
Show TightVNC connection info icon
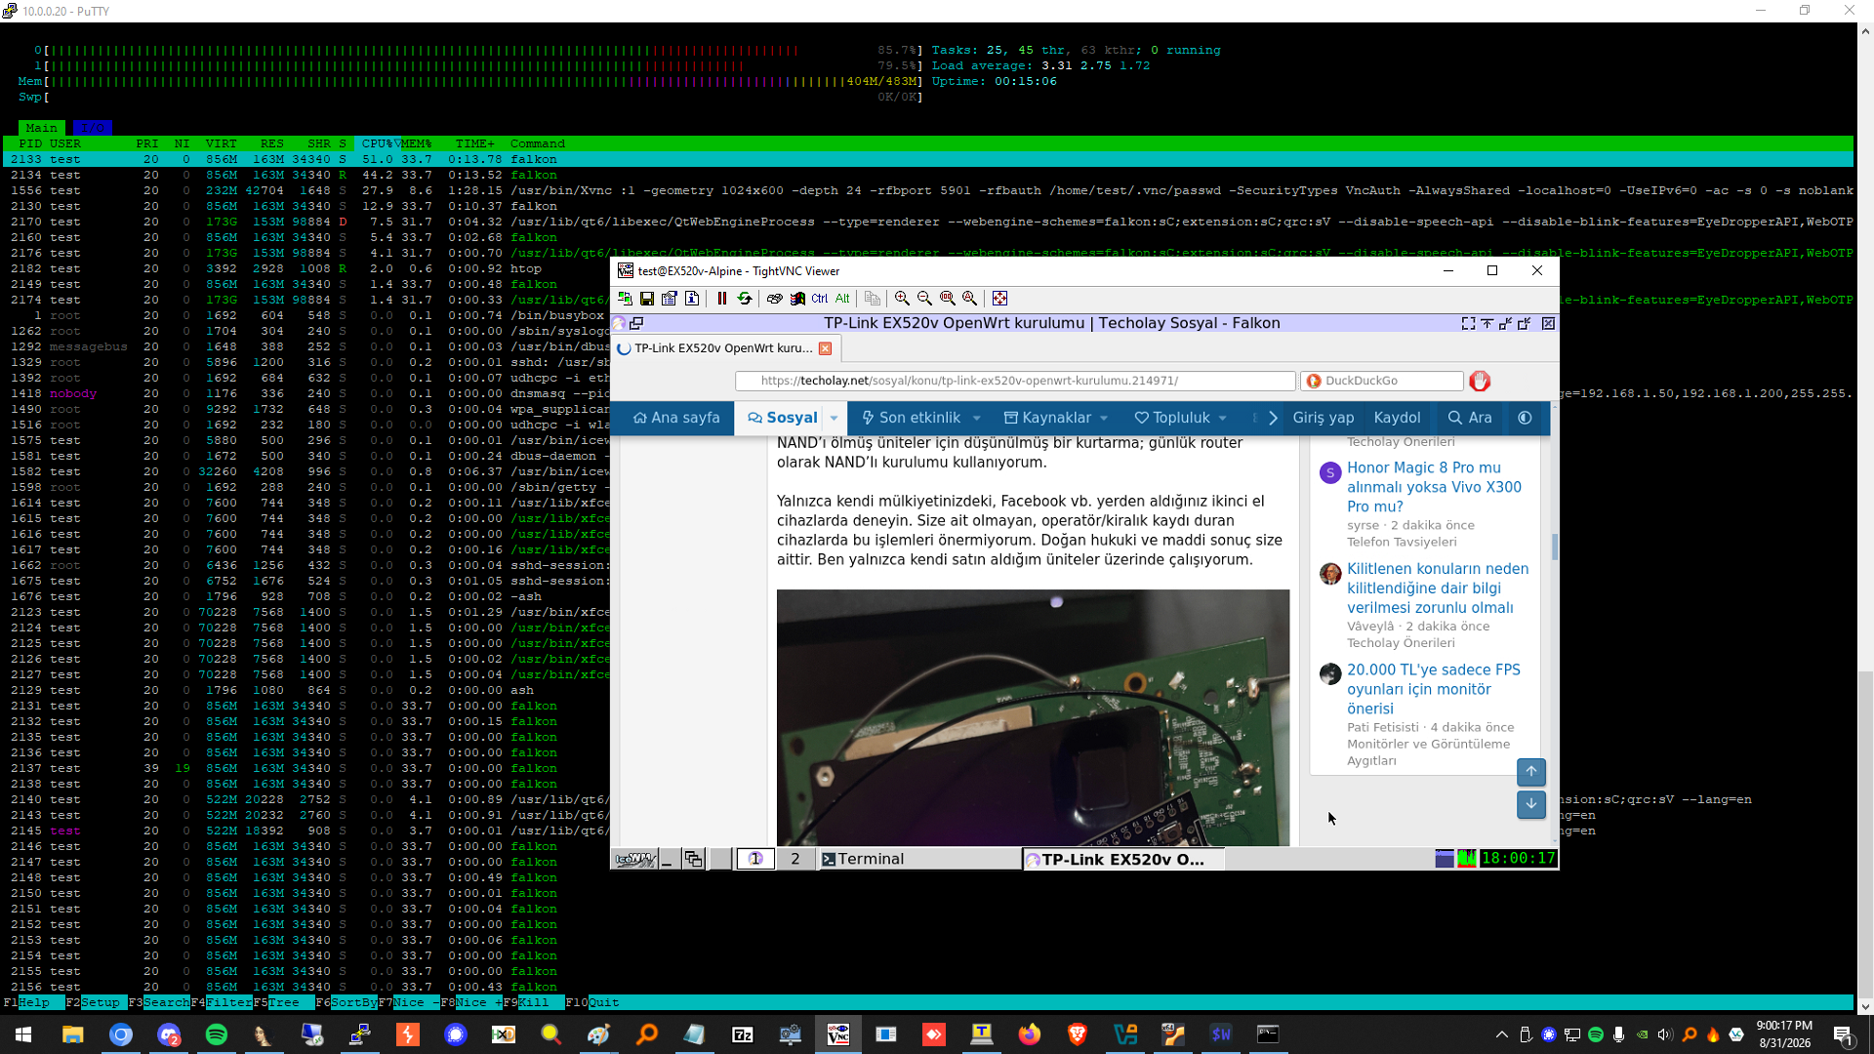692,299
